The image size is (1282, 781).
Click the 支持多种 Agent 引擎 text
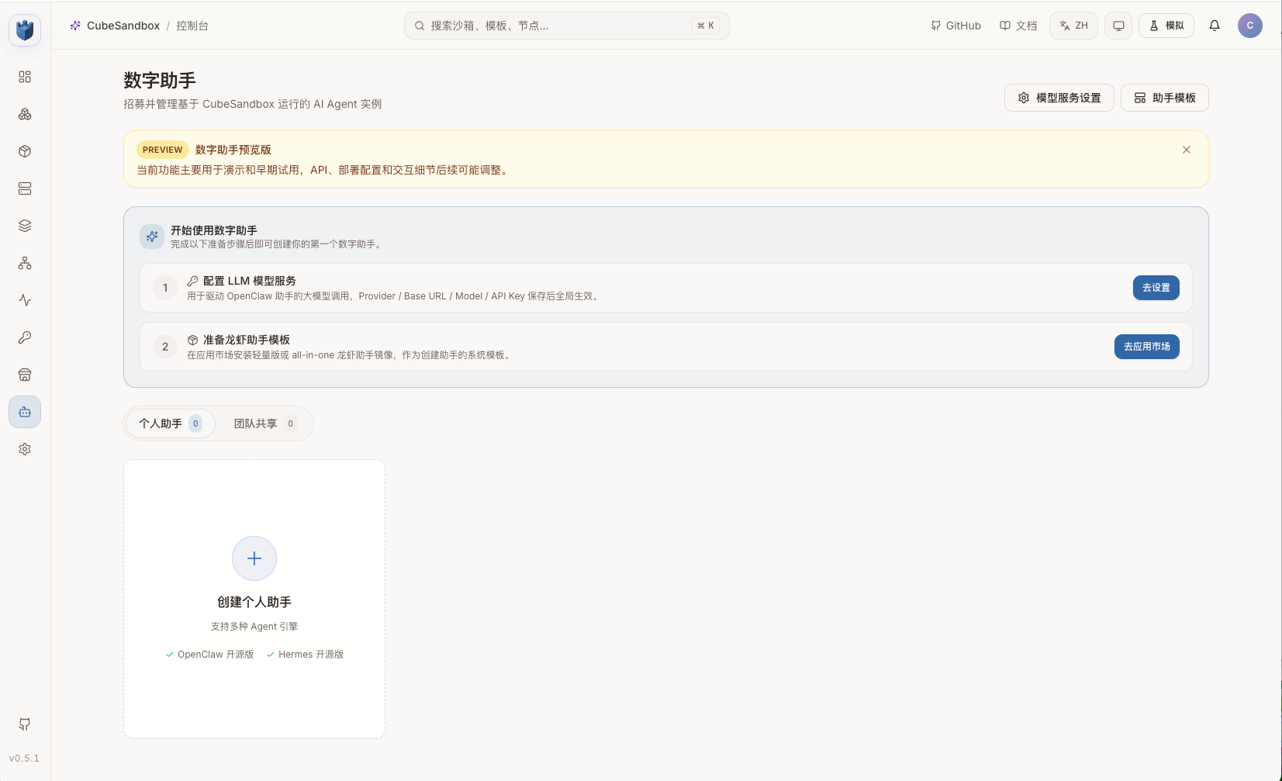(254, 627)
